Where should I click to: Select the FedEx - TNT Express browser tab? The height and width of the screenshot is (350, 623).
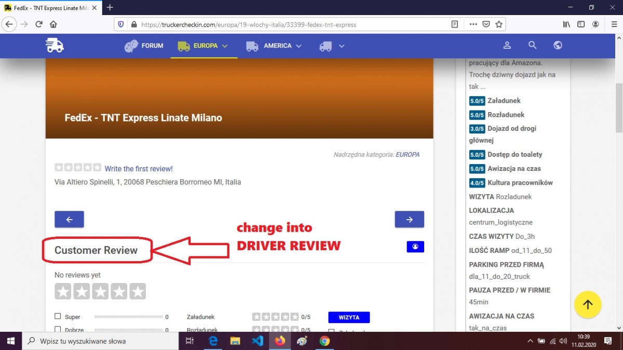pyautogui.click(x=47, y=8)
